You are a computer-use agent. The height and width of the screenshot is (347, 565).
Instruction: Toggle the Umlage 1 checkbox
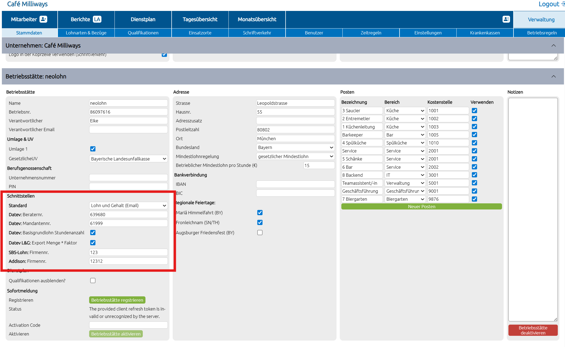(x=93, y=149)
